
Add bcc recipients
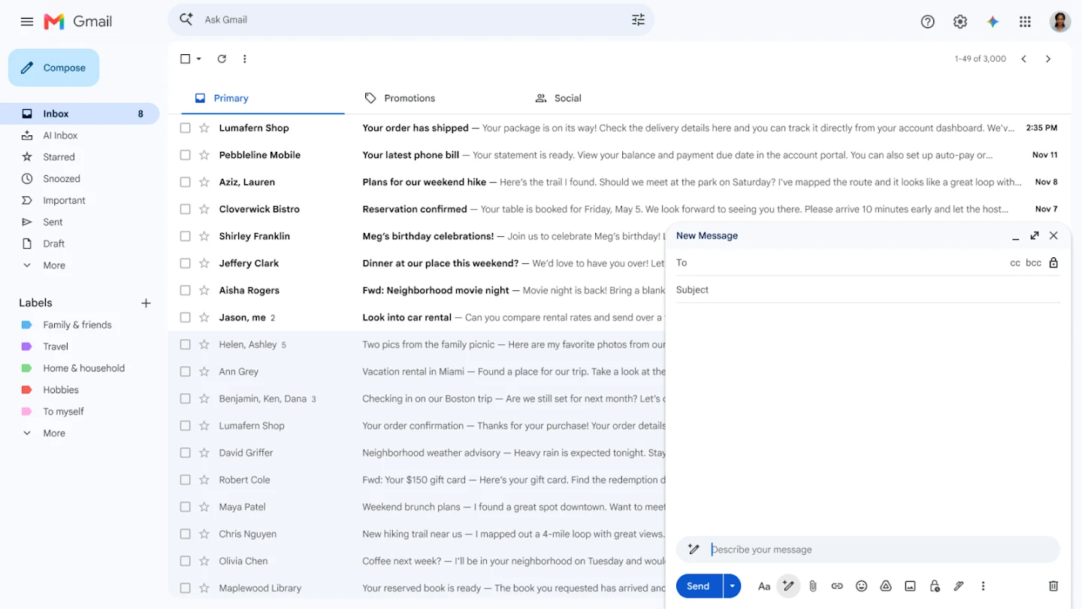[1034, 263]
